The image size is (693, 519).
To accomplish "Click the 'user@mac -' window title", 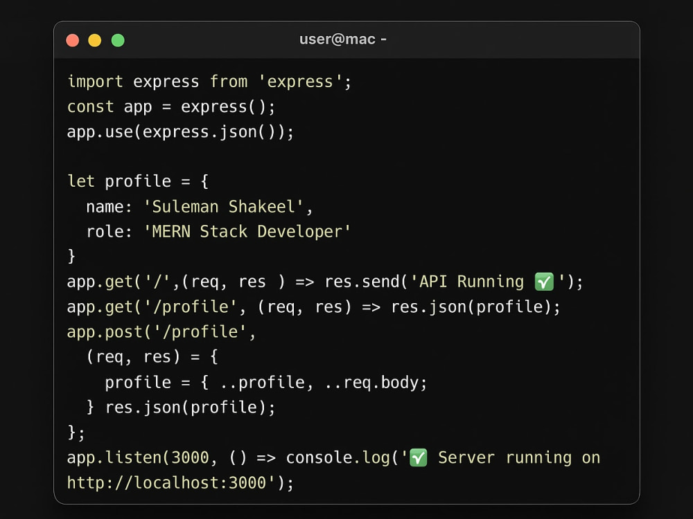I will pyautogui.click(x=342, y=39).
